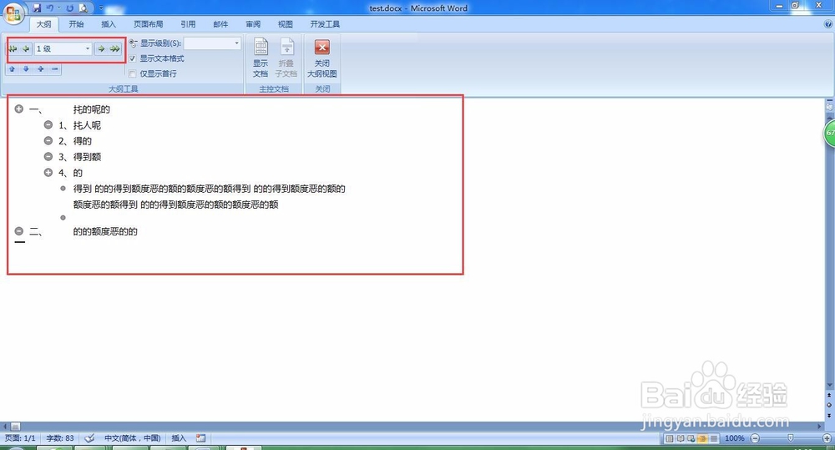Expand the selected outline item (plus icon)
The width and height of the screenshot is (835, 450).
click(x=40, y=68)
